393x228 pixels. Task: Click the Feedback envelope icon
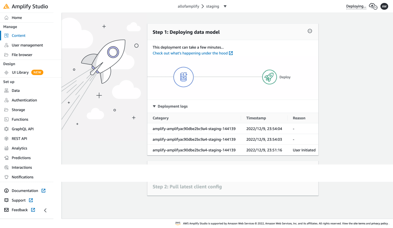pyautogui.click(x=6, y=210)
